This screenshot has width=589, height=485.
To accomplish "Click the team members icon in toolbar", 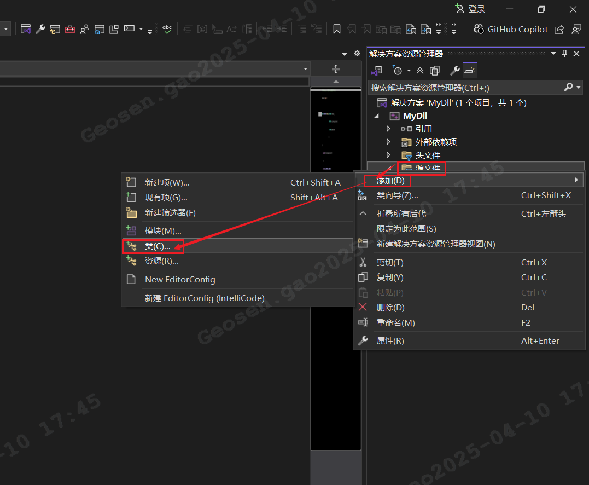I will point(85,29).
